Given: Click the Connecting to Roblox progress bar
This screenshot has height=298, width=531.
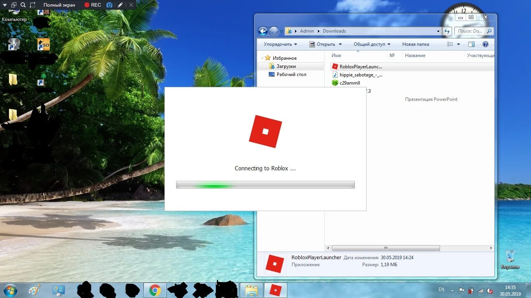Looking at the screenshot, I should [265, 185].
